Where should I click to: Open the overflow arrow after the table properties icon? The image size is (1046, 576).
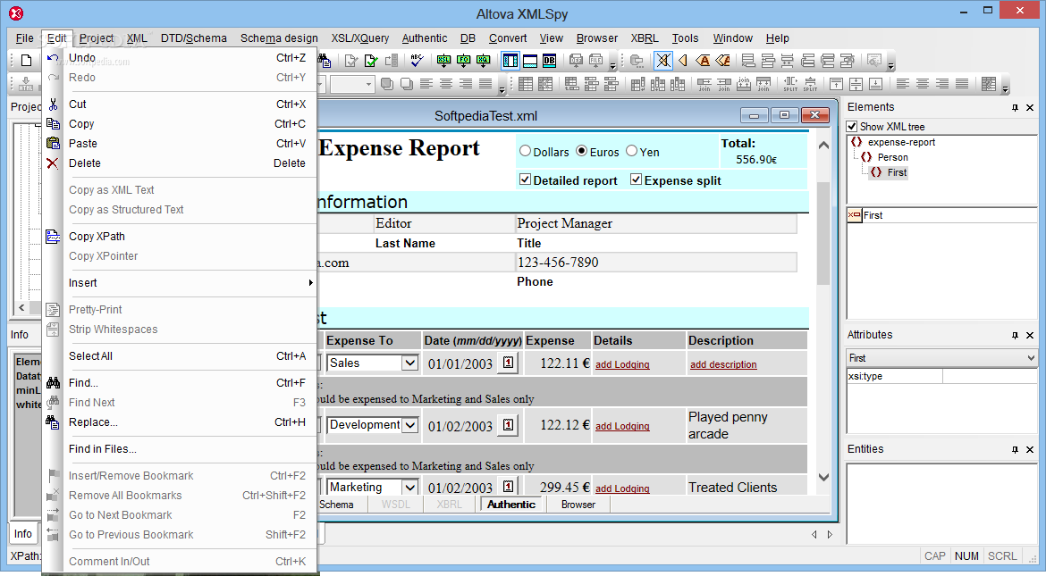[1005, 88]
